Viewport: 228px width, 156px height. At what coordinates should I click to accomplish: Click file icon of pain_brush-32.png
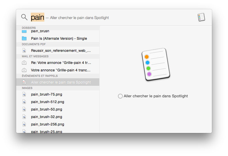pos(24,117)
